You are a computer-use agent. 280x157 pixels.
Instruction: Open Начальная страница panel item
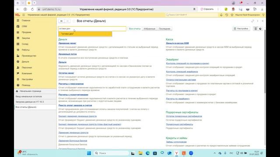pyautogui.click(x=35, y=91)
